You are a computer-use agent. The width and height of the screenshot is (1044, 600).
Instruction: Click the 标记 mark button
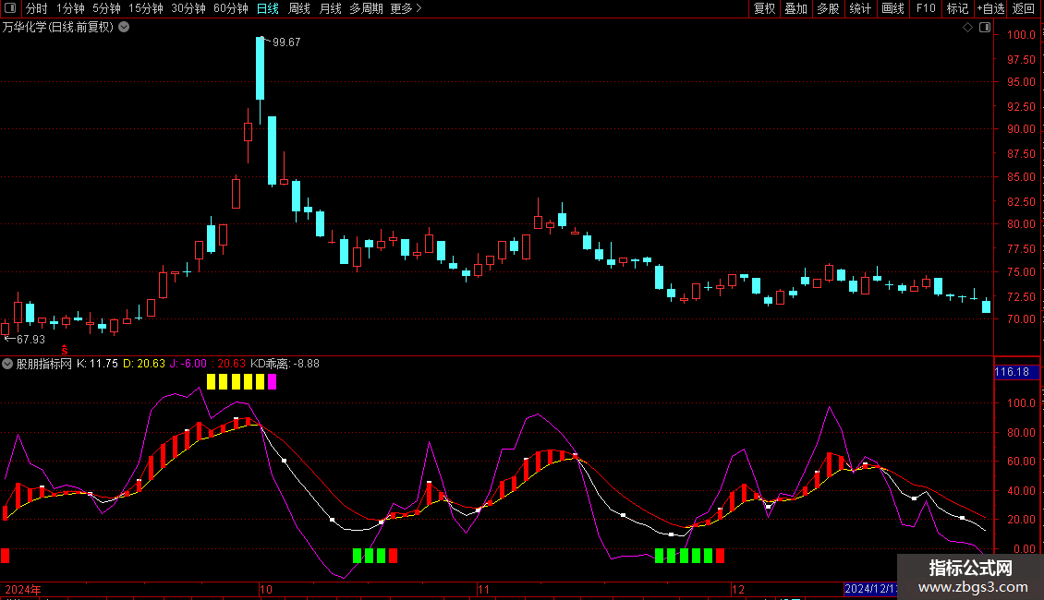pos(957,8)
